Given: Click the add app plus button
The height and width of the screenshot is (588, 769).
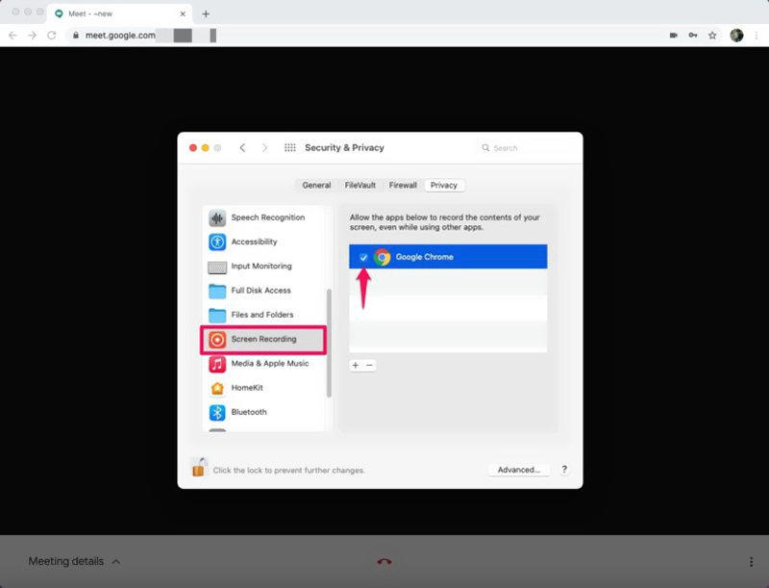Looking at the screenshot, I should coord(356,366).
